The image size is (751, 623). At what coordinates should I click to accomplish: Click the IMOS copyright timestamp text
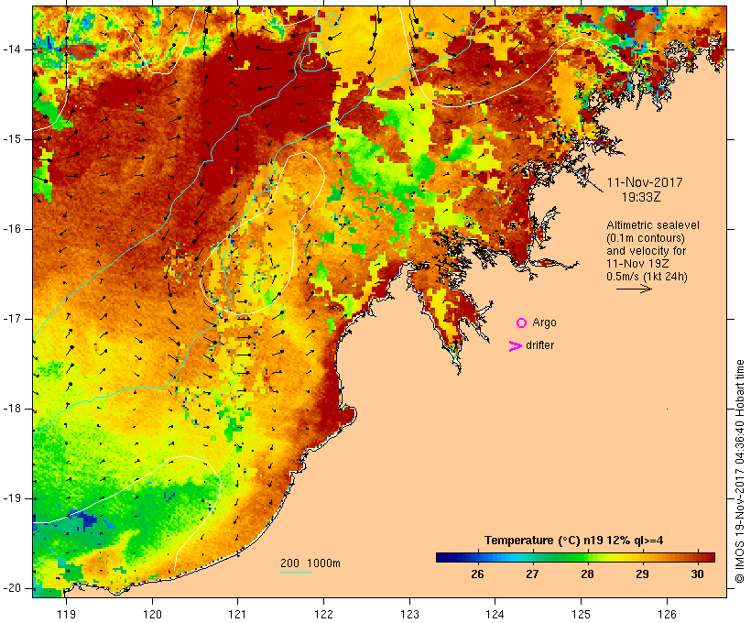(740, 472)
